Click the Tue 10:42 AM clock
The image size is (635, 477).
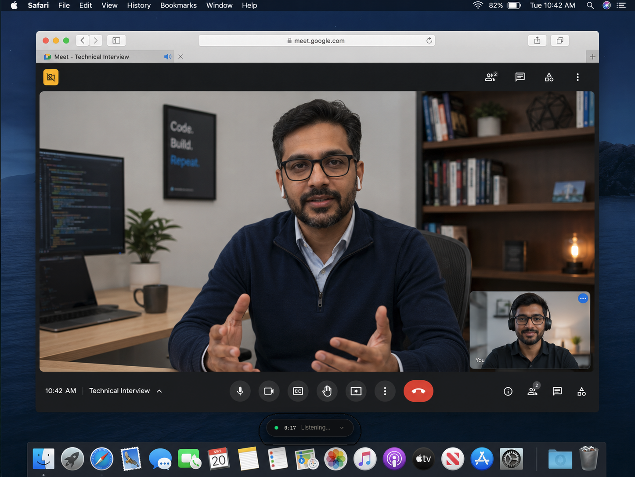click(x=552, y=5)
